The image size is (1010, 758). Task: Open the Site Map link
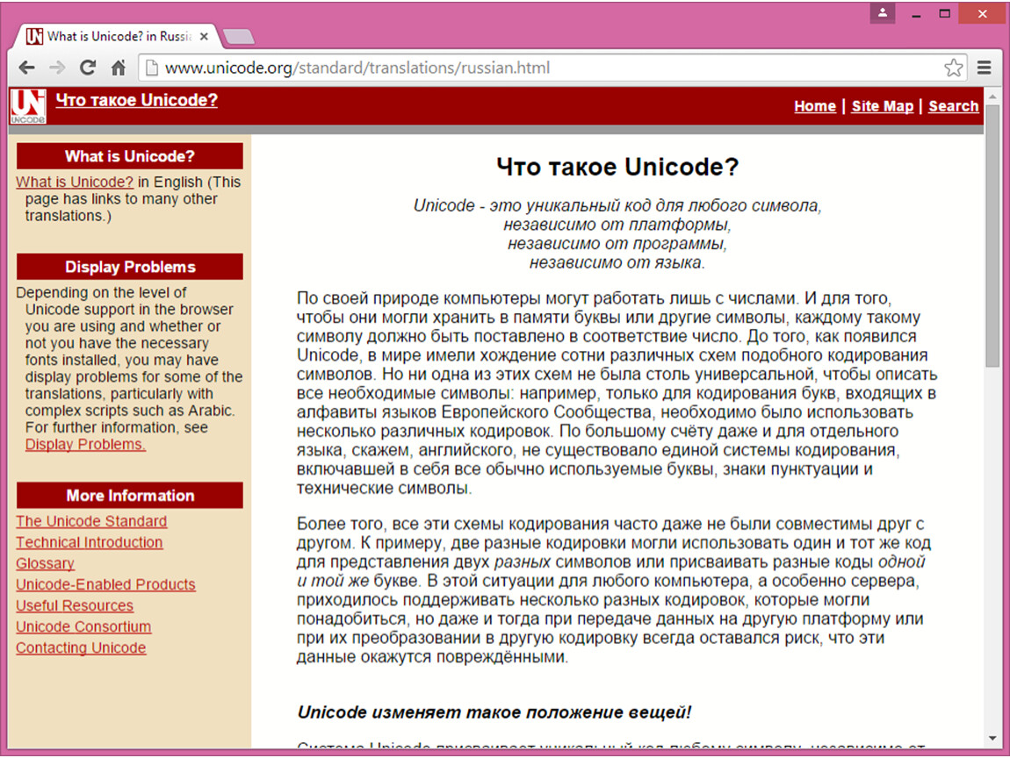[x=882, y=106]
